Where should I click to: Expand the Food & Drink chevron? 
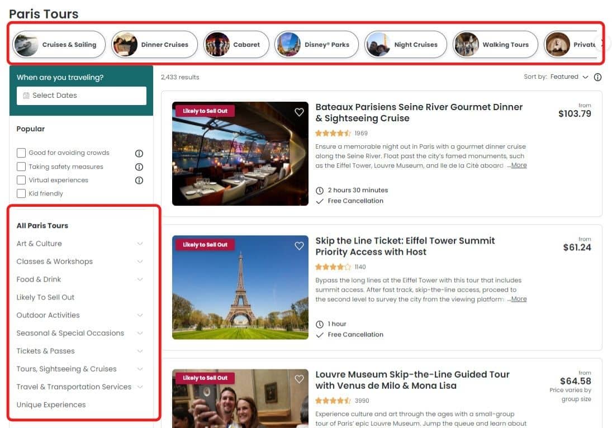point(140,280)
